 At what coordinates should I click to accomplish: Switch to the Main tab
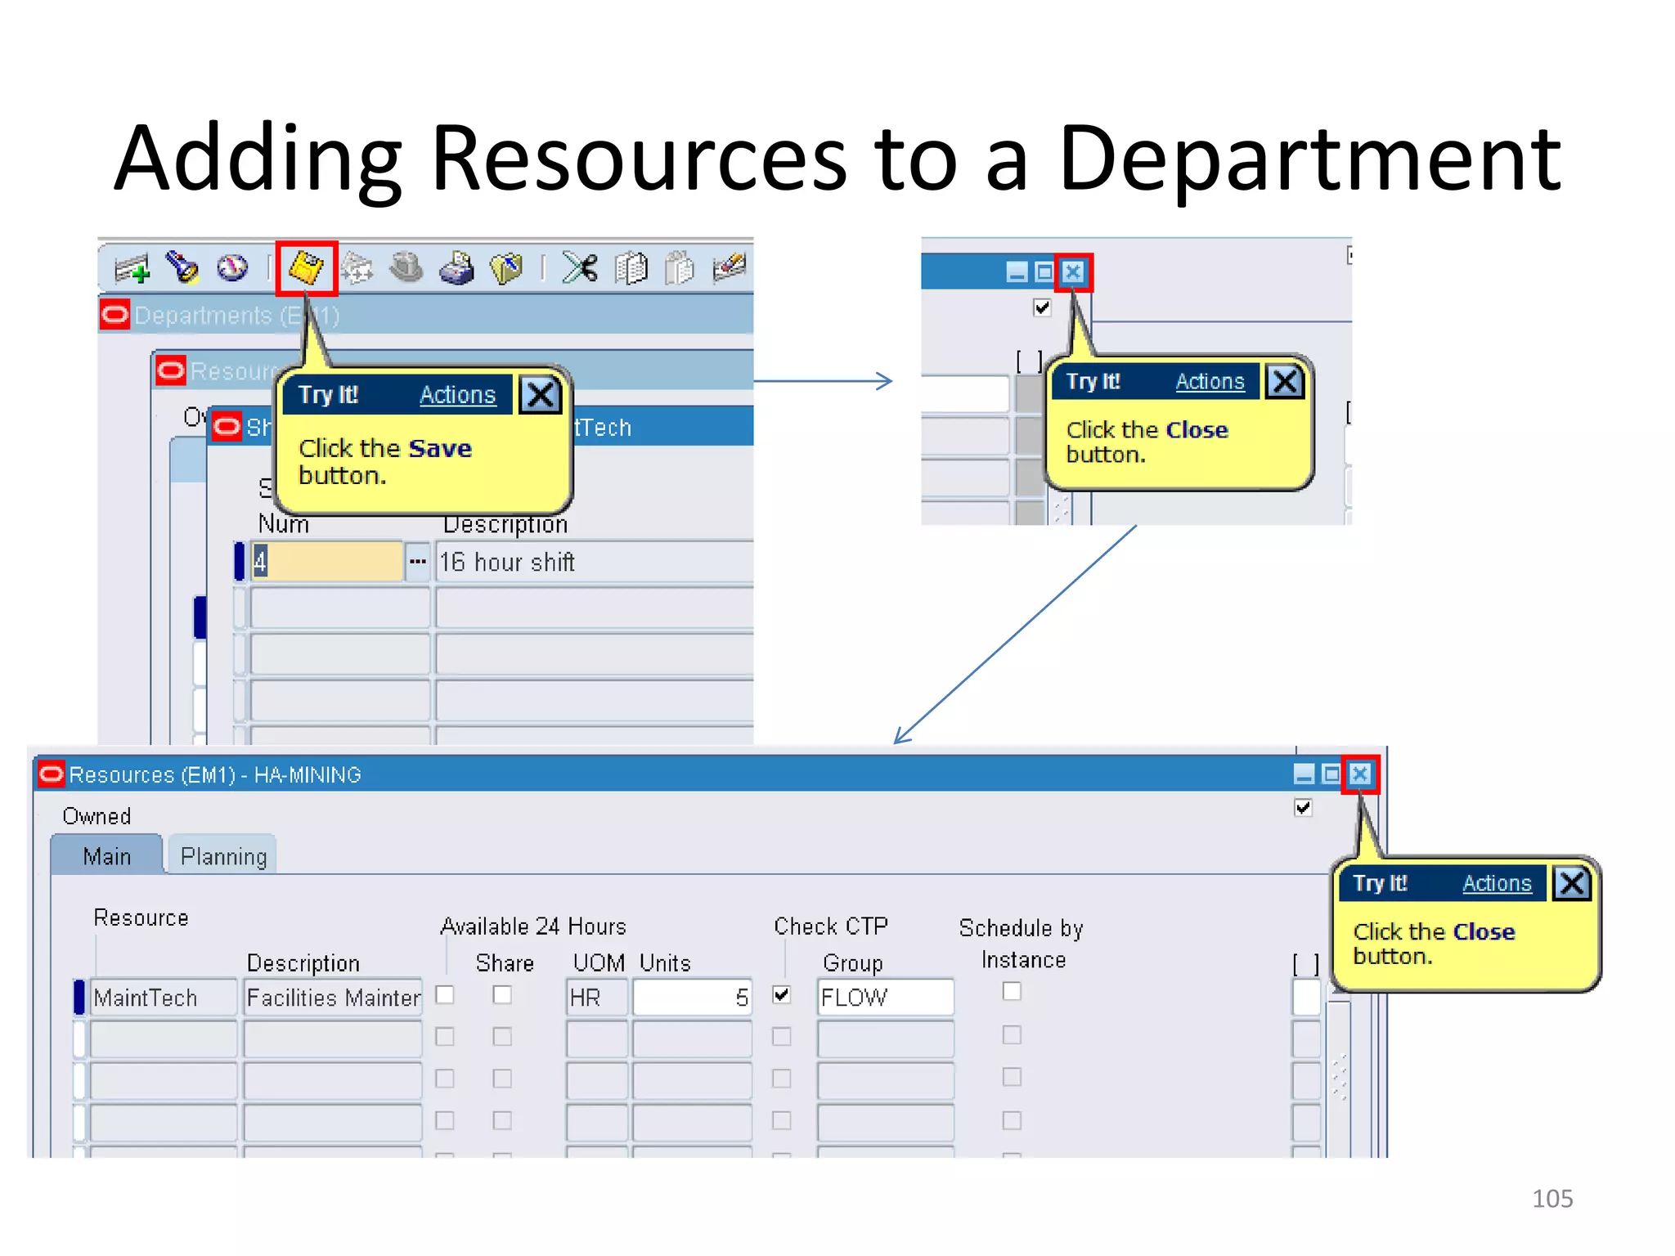[107, 855]
